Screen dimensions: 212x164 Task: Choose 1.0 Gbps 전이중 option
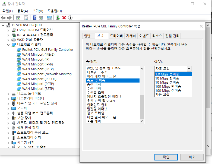coord(173,74)
